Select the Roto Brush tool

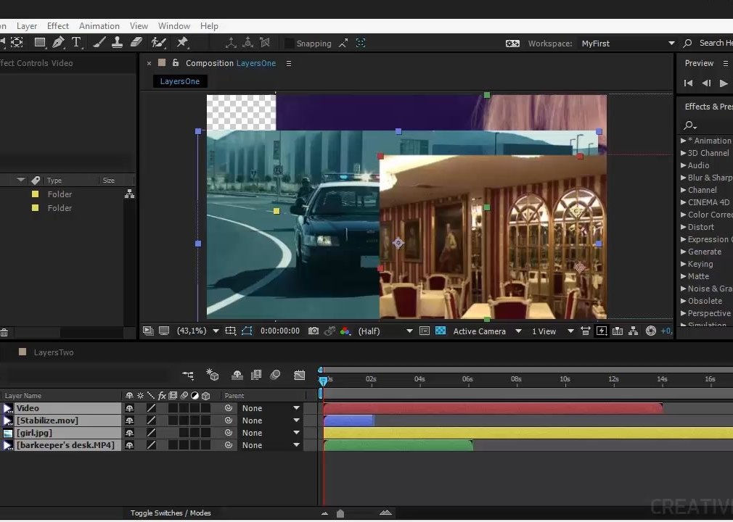(x=158, y=43)
